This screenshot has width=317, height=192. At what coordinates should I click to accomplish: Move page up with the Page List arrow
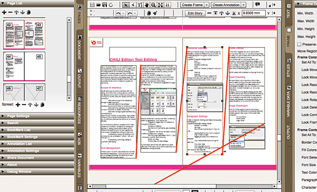pyautogui.click(x=16, y=12)
